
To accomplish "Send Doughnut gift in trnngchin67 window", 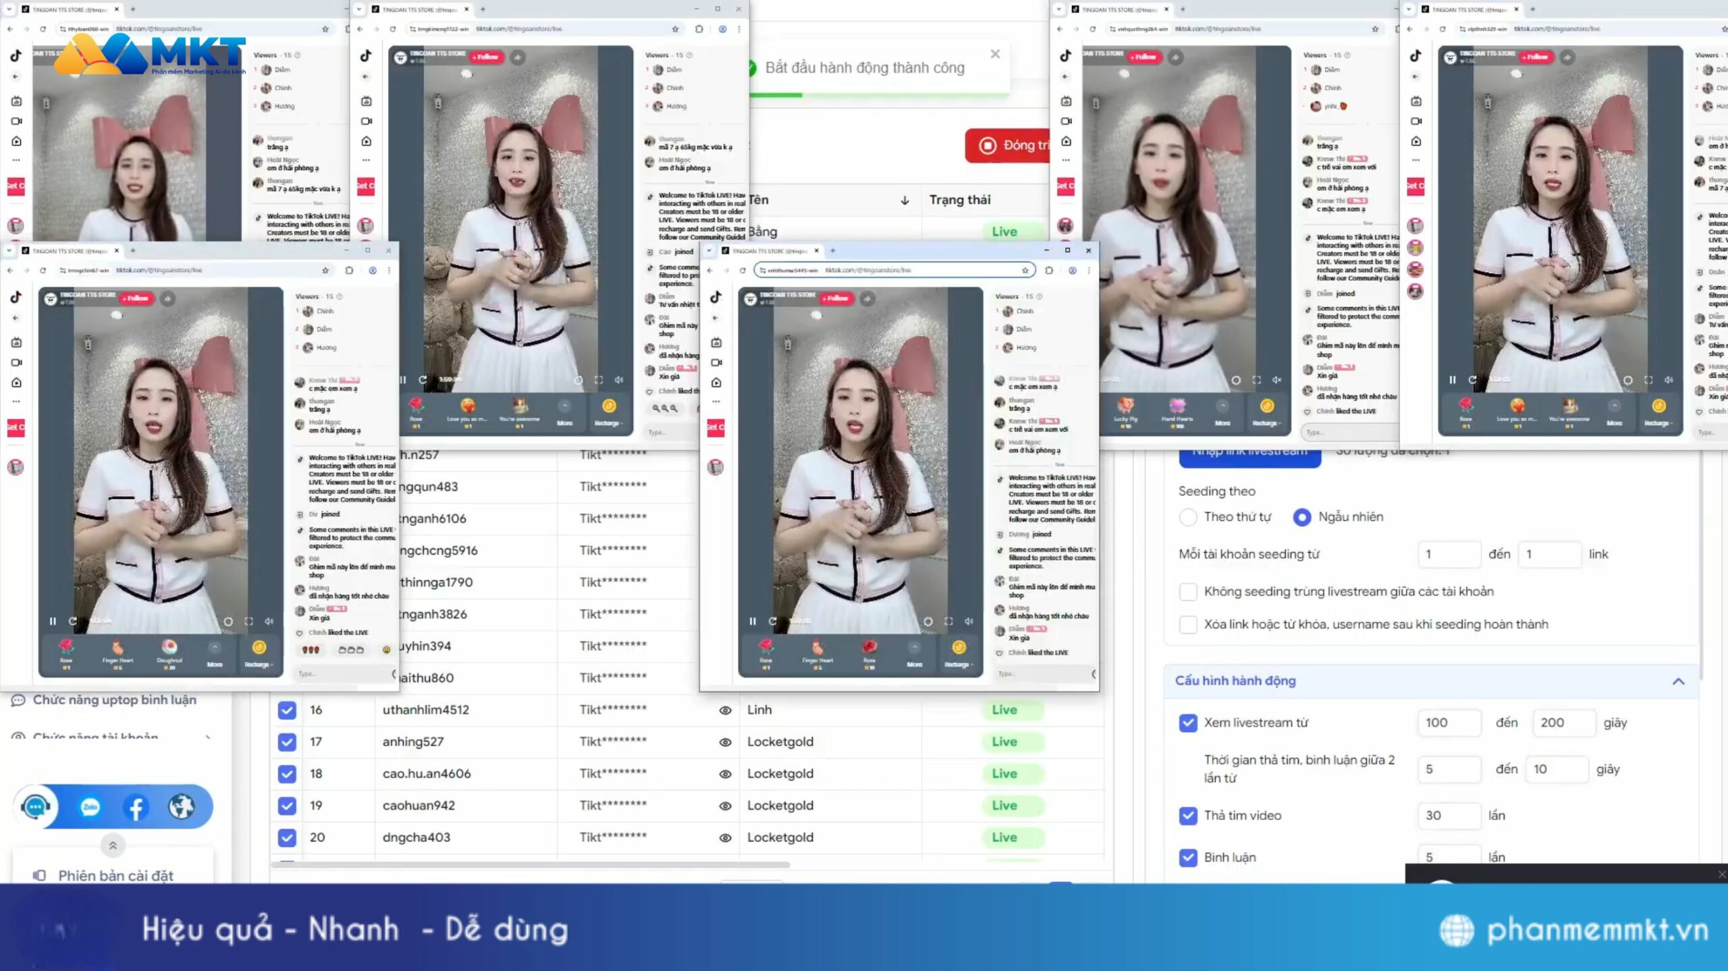I will (169, 652).
